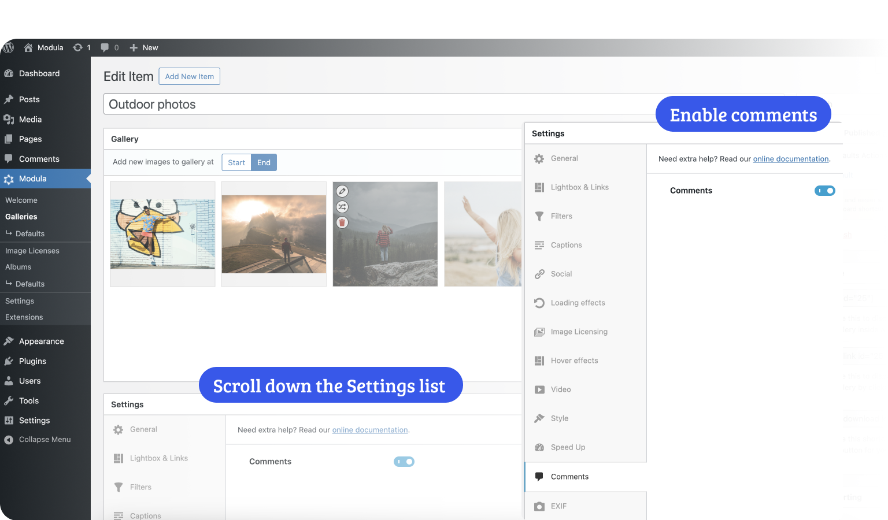Screen dimensions: 888x520
Task: Click the Add New Item button
Action: click(x=189, y=76)
